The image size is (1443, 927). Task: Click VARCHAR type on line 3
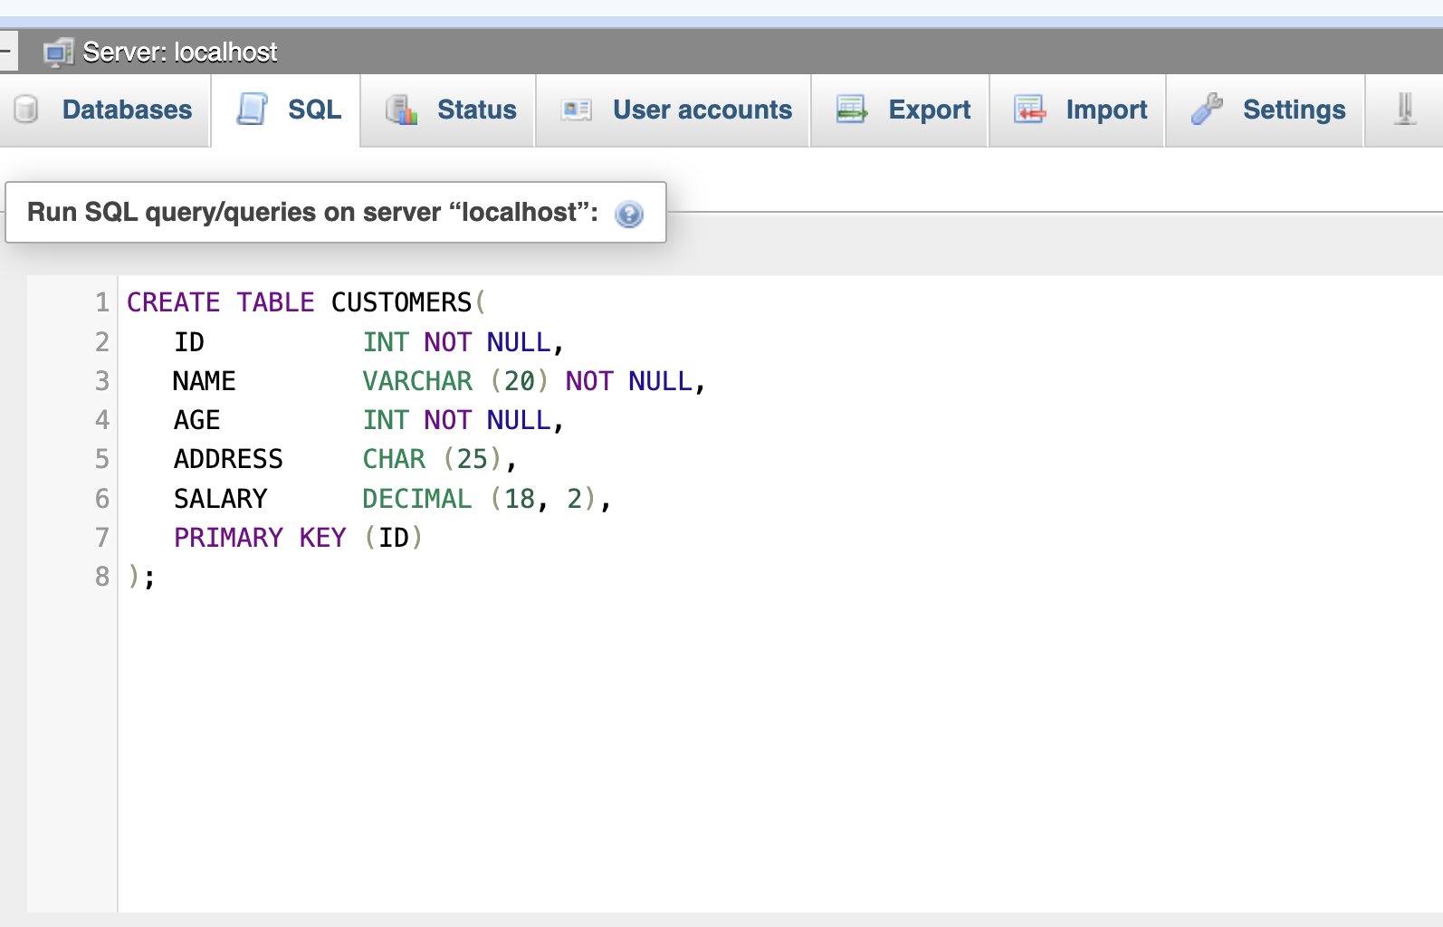tap(417, 381)
